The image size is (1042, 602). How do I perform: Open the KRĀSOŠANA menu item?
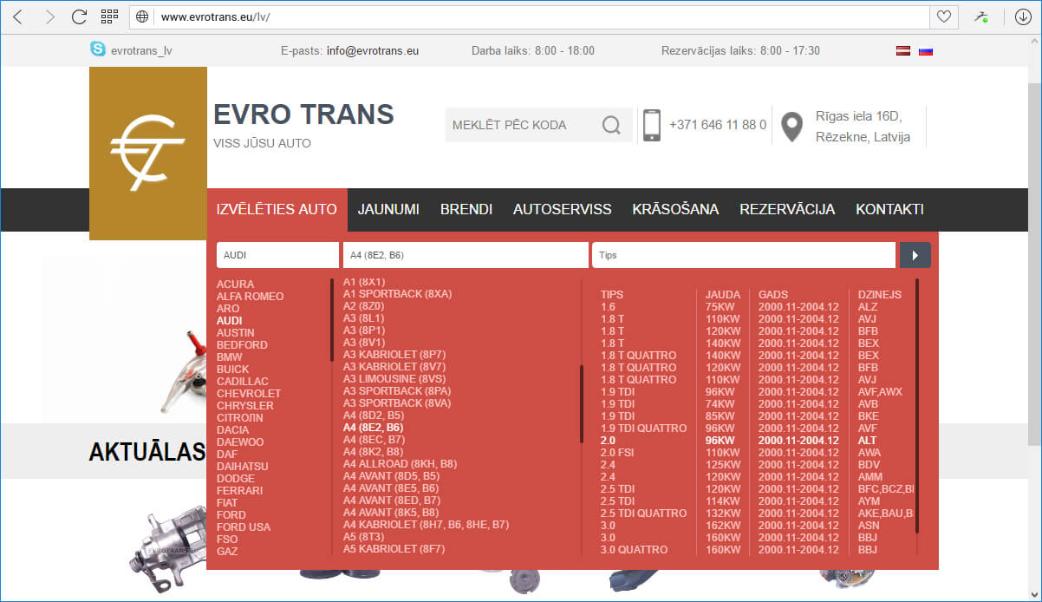click(x=675, y=209)
